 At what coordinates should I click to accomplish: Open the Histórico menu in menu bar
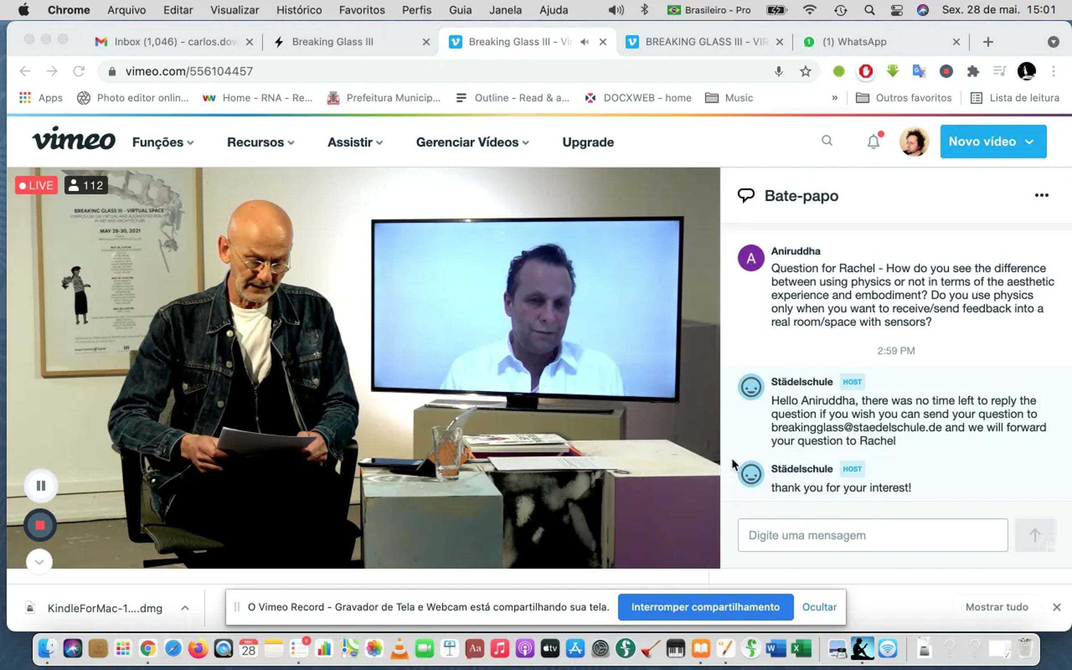(298, 10)
